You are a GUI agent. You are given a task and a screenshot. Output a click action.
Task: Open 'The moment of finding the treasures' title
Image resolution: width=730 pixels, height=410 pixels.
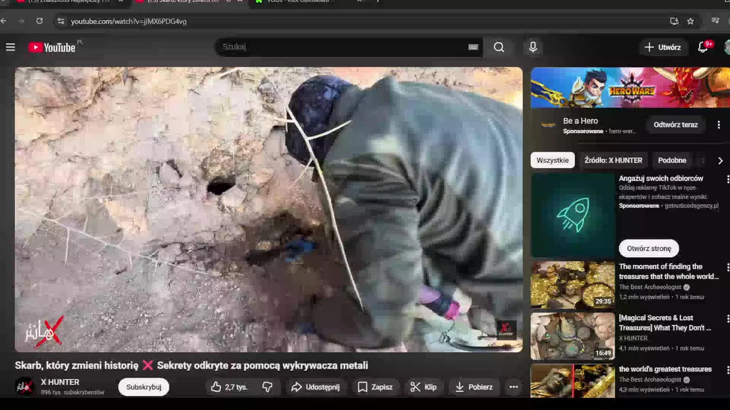pyautogui.click(x=668, y=272)
